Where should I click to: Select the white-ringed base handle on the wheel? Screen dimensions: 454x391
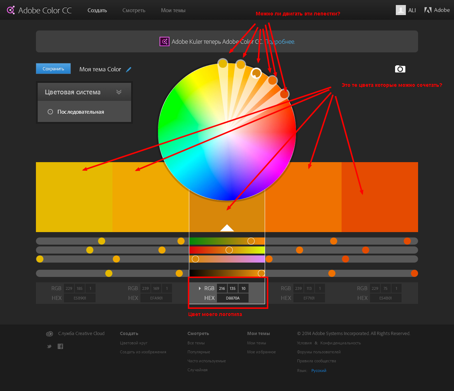click(x=256, y=73)
